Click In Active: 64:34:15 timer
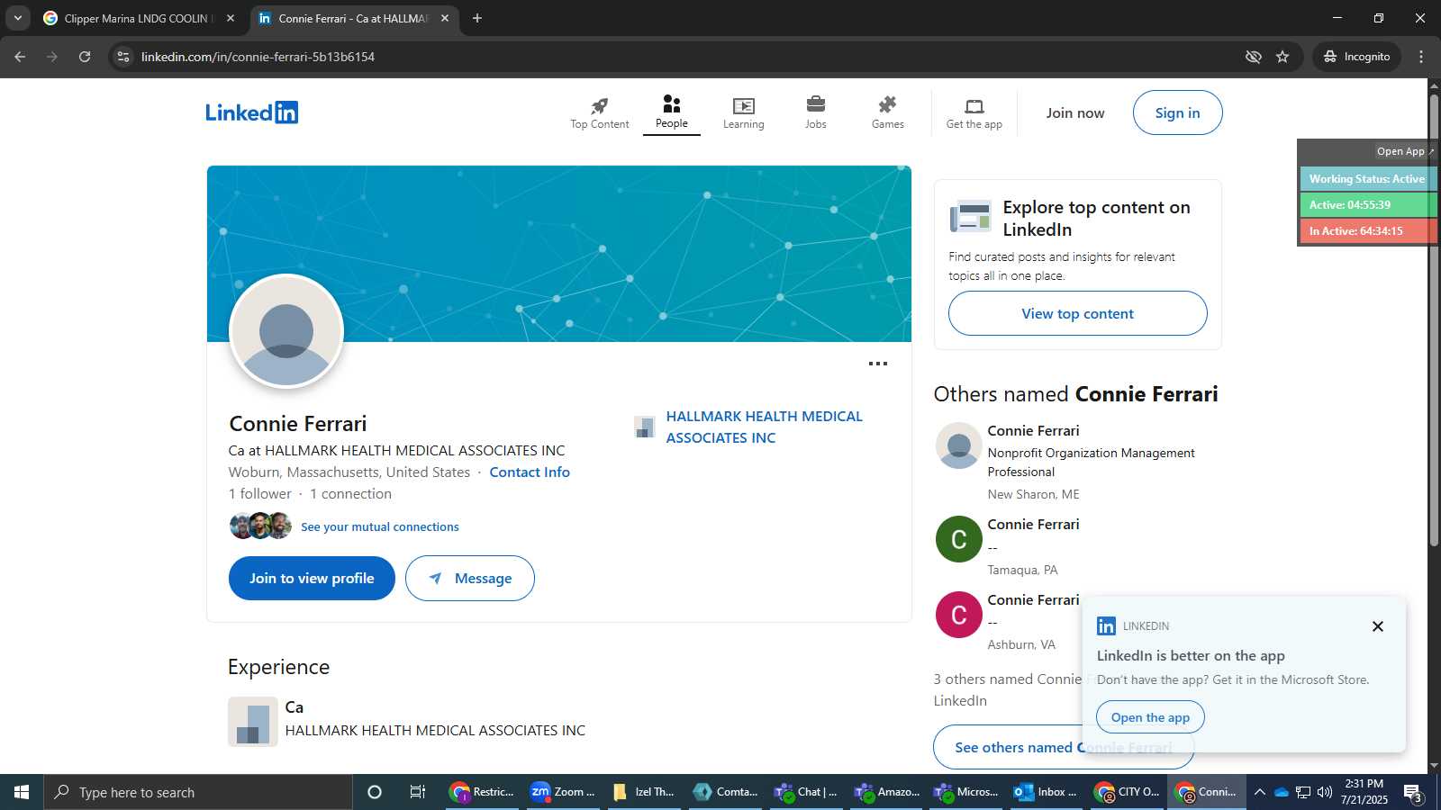The image size is (1441, 810). coord(1367,231)
